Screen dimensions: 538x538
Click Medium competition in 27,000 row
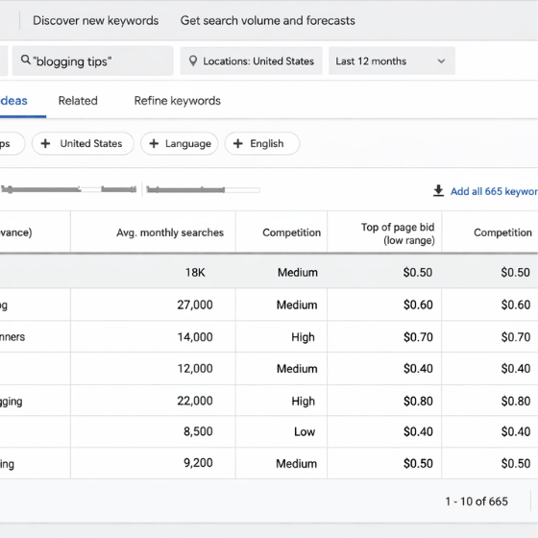[x=297, y=306]
